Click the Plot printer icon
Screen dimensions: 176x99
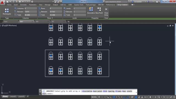(20, 2)
